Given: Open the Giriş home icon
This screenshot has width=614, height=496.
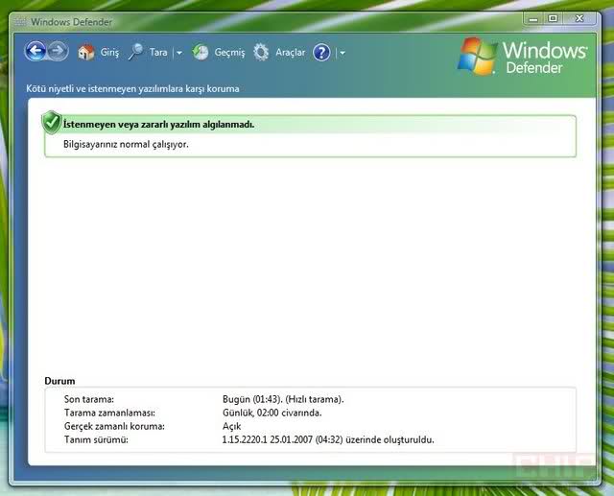Looking at the screenshot, I should click(85, 52).
